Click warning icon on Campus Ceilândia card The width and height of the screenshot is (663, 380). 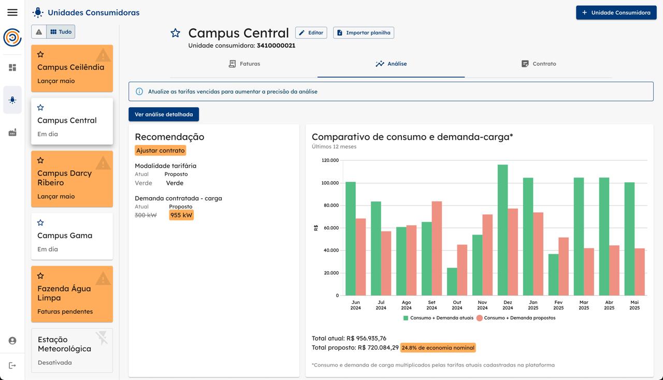[x=103, y=55]
